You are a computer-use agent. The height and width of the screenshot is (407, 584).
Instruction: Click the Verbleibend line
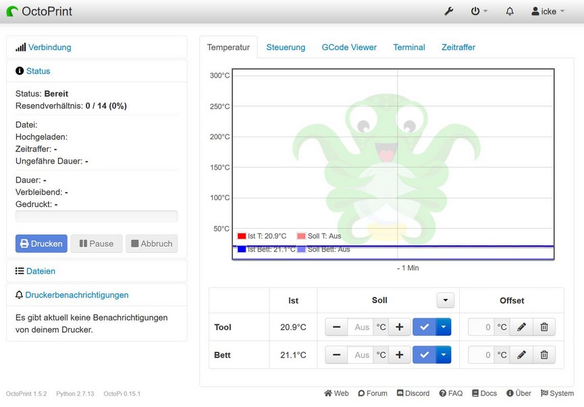42,192
